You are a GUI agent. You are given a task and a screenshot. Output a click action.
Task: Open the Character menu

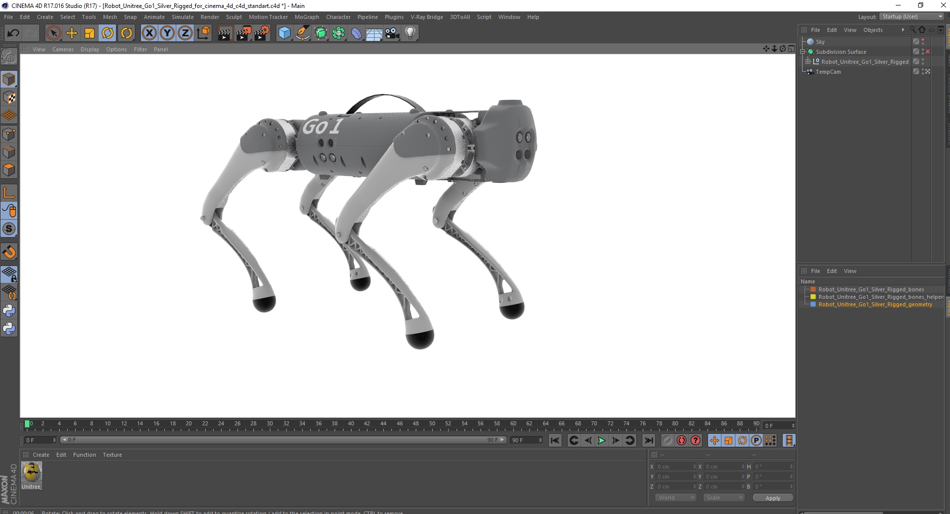(338, 17)
